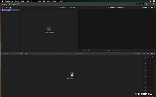Image resolution: width=156 pixels, height=97 pixels.
Task: Click the メディアを読み込む import arrow button
Action: 49,29
